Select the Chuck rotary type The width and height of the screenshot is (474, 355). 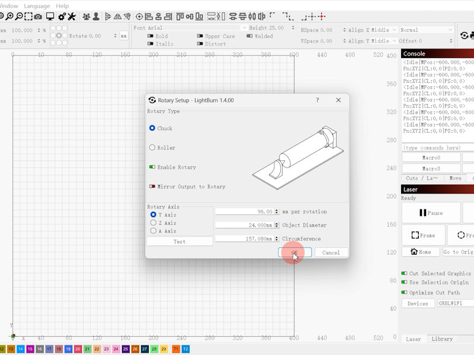point(152,128)
